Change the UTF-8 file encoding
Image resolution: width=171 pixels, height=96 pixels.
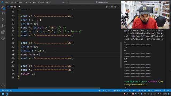(x=124, y=91)
